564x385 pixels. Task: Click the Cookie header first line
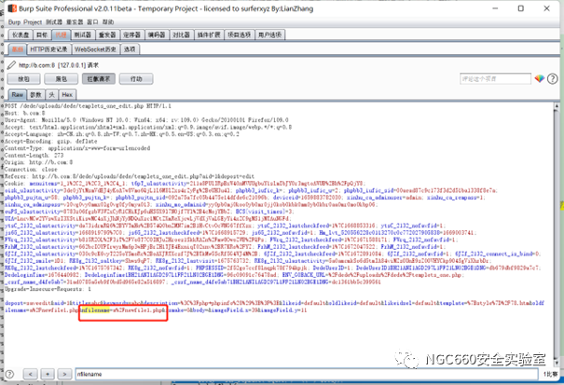point(185,184)
